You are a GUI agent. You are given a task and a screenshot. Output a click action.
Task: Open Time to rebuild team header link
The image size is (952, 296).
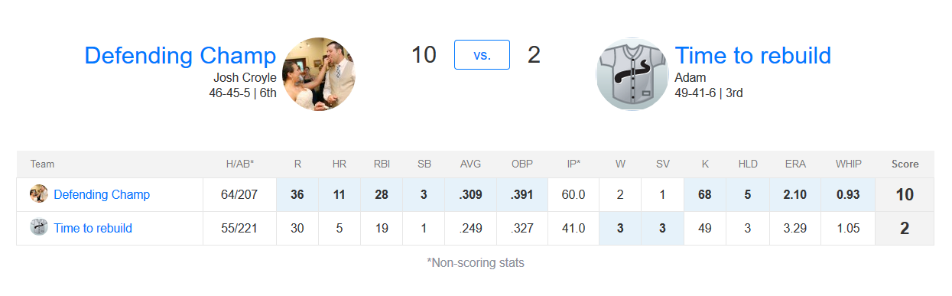752,55
